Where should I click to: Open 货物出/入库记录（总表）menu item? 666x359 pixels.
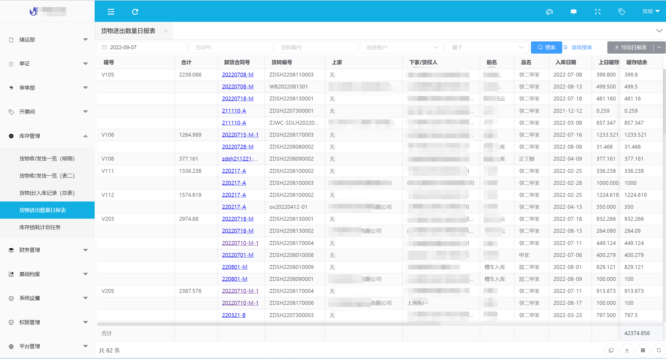click(x=47, y=193)
